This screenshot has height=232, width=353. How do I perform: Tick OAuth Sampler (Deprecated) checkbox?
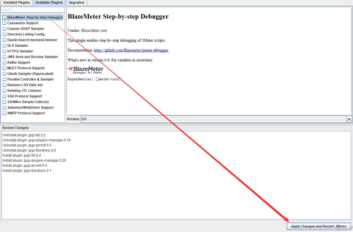(5, 74)
